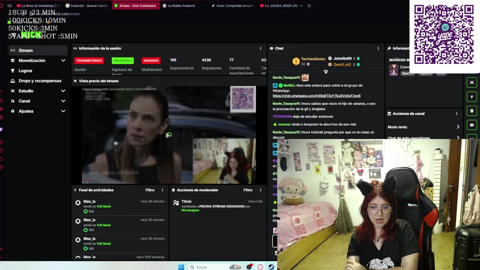Open Opera browser from the taskbar
This screenshot has width=480, height=270.
(x=260, y=267)
